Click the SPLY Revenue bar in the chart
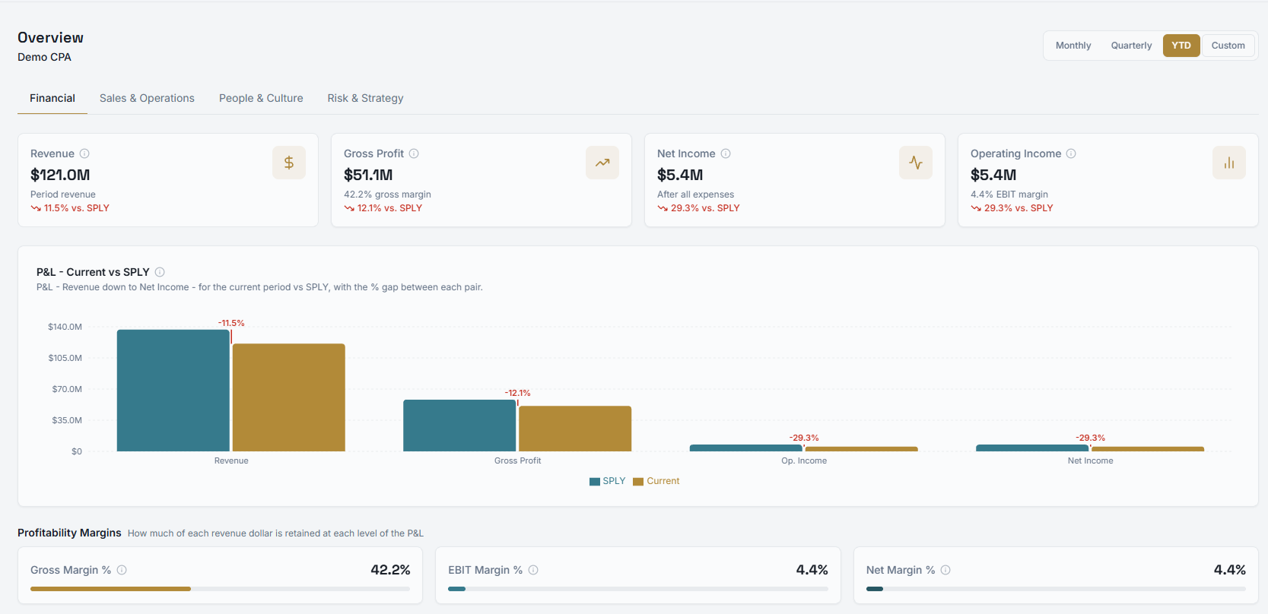 173,391
